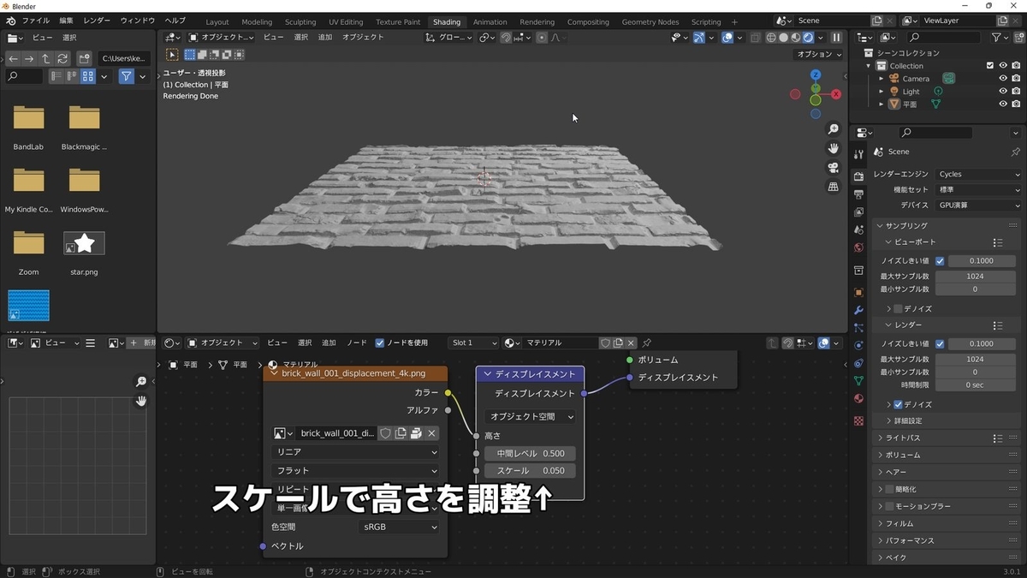Viewport: 1027px width, 578px height.
Task: Hide 平面 object via eye icon
Action: tap(1003, 104)
